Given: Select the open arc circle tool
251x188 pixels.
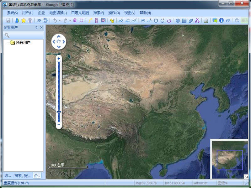Looking at the screenshot, I should [x=163, y=20].
